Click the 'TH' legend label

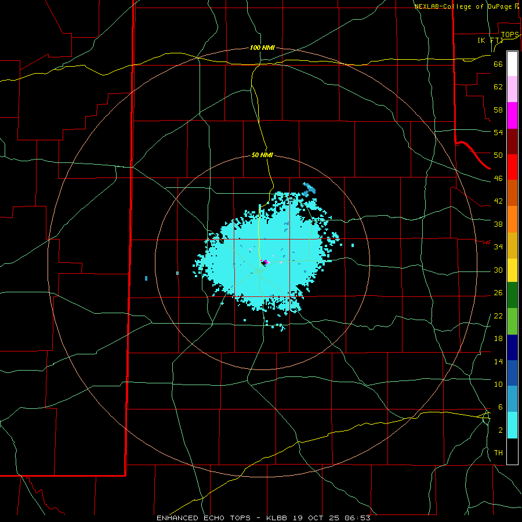point(498,453)
